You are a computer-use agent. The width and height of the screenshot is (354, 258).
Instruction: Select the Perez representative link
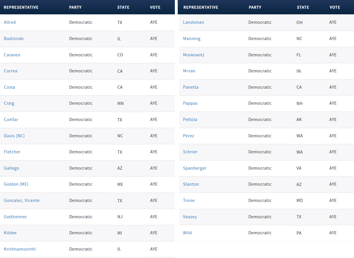click(x=189, y=136)
